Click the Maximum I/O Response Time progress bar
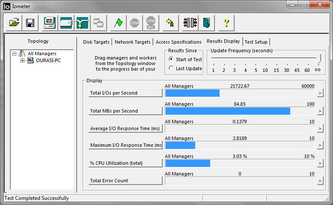 tap(240, 146)
